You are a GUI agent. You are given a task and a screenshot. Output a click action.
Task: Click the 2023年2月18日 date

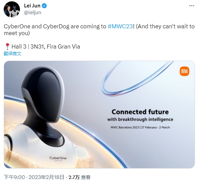pos(46,177)
